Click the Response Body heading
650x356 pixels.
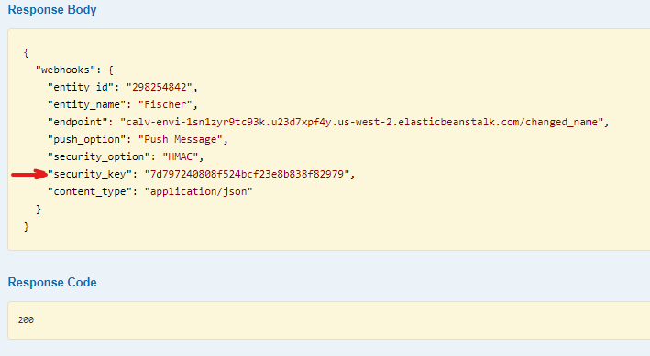52,10
